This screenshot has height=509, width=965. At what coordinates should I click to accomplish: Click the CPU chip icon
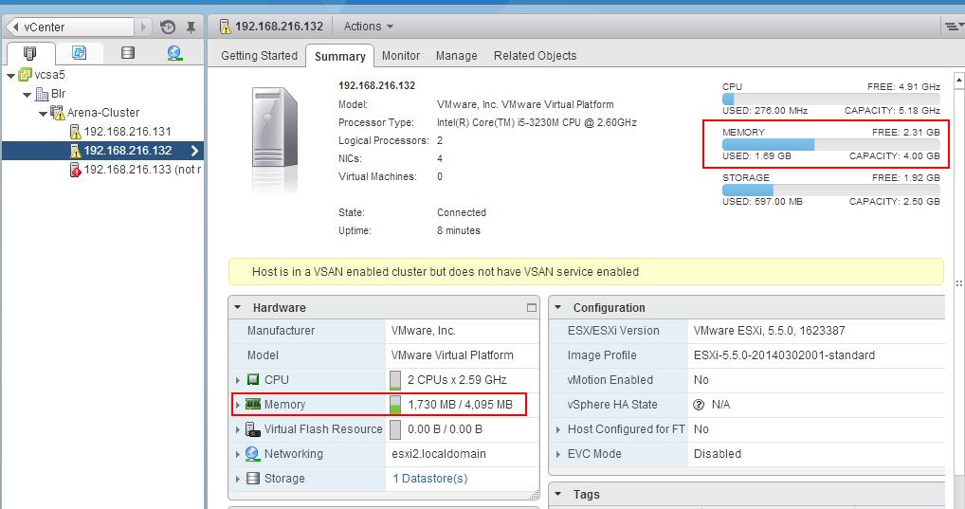[253, 380]
